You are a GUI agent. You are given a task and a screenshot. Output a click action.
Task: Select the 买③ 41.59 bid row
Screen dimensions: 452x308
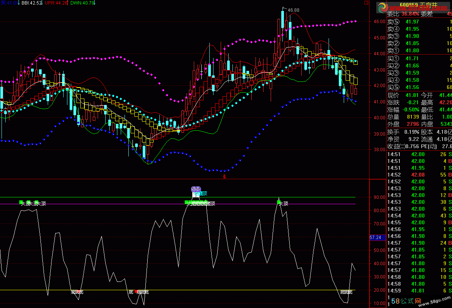[419, 73]
